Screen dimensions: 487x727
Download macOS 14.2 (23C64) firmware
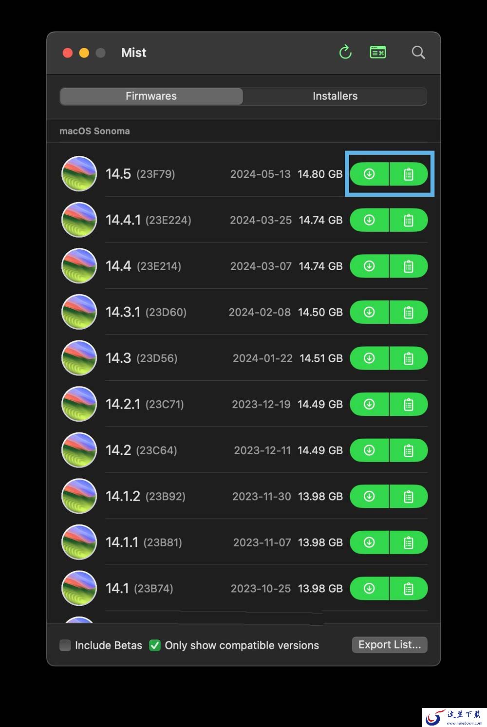pyautogui.click(x=369, y=450)
